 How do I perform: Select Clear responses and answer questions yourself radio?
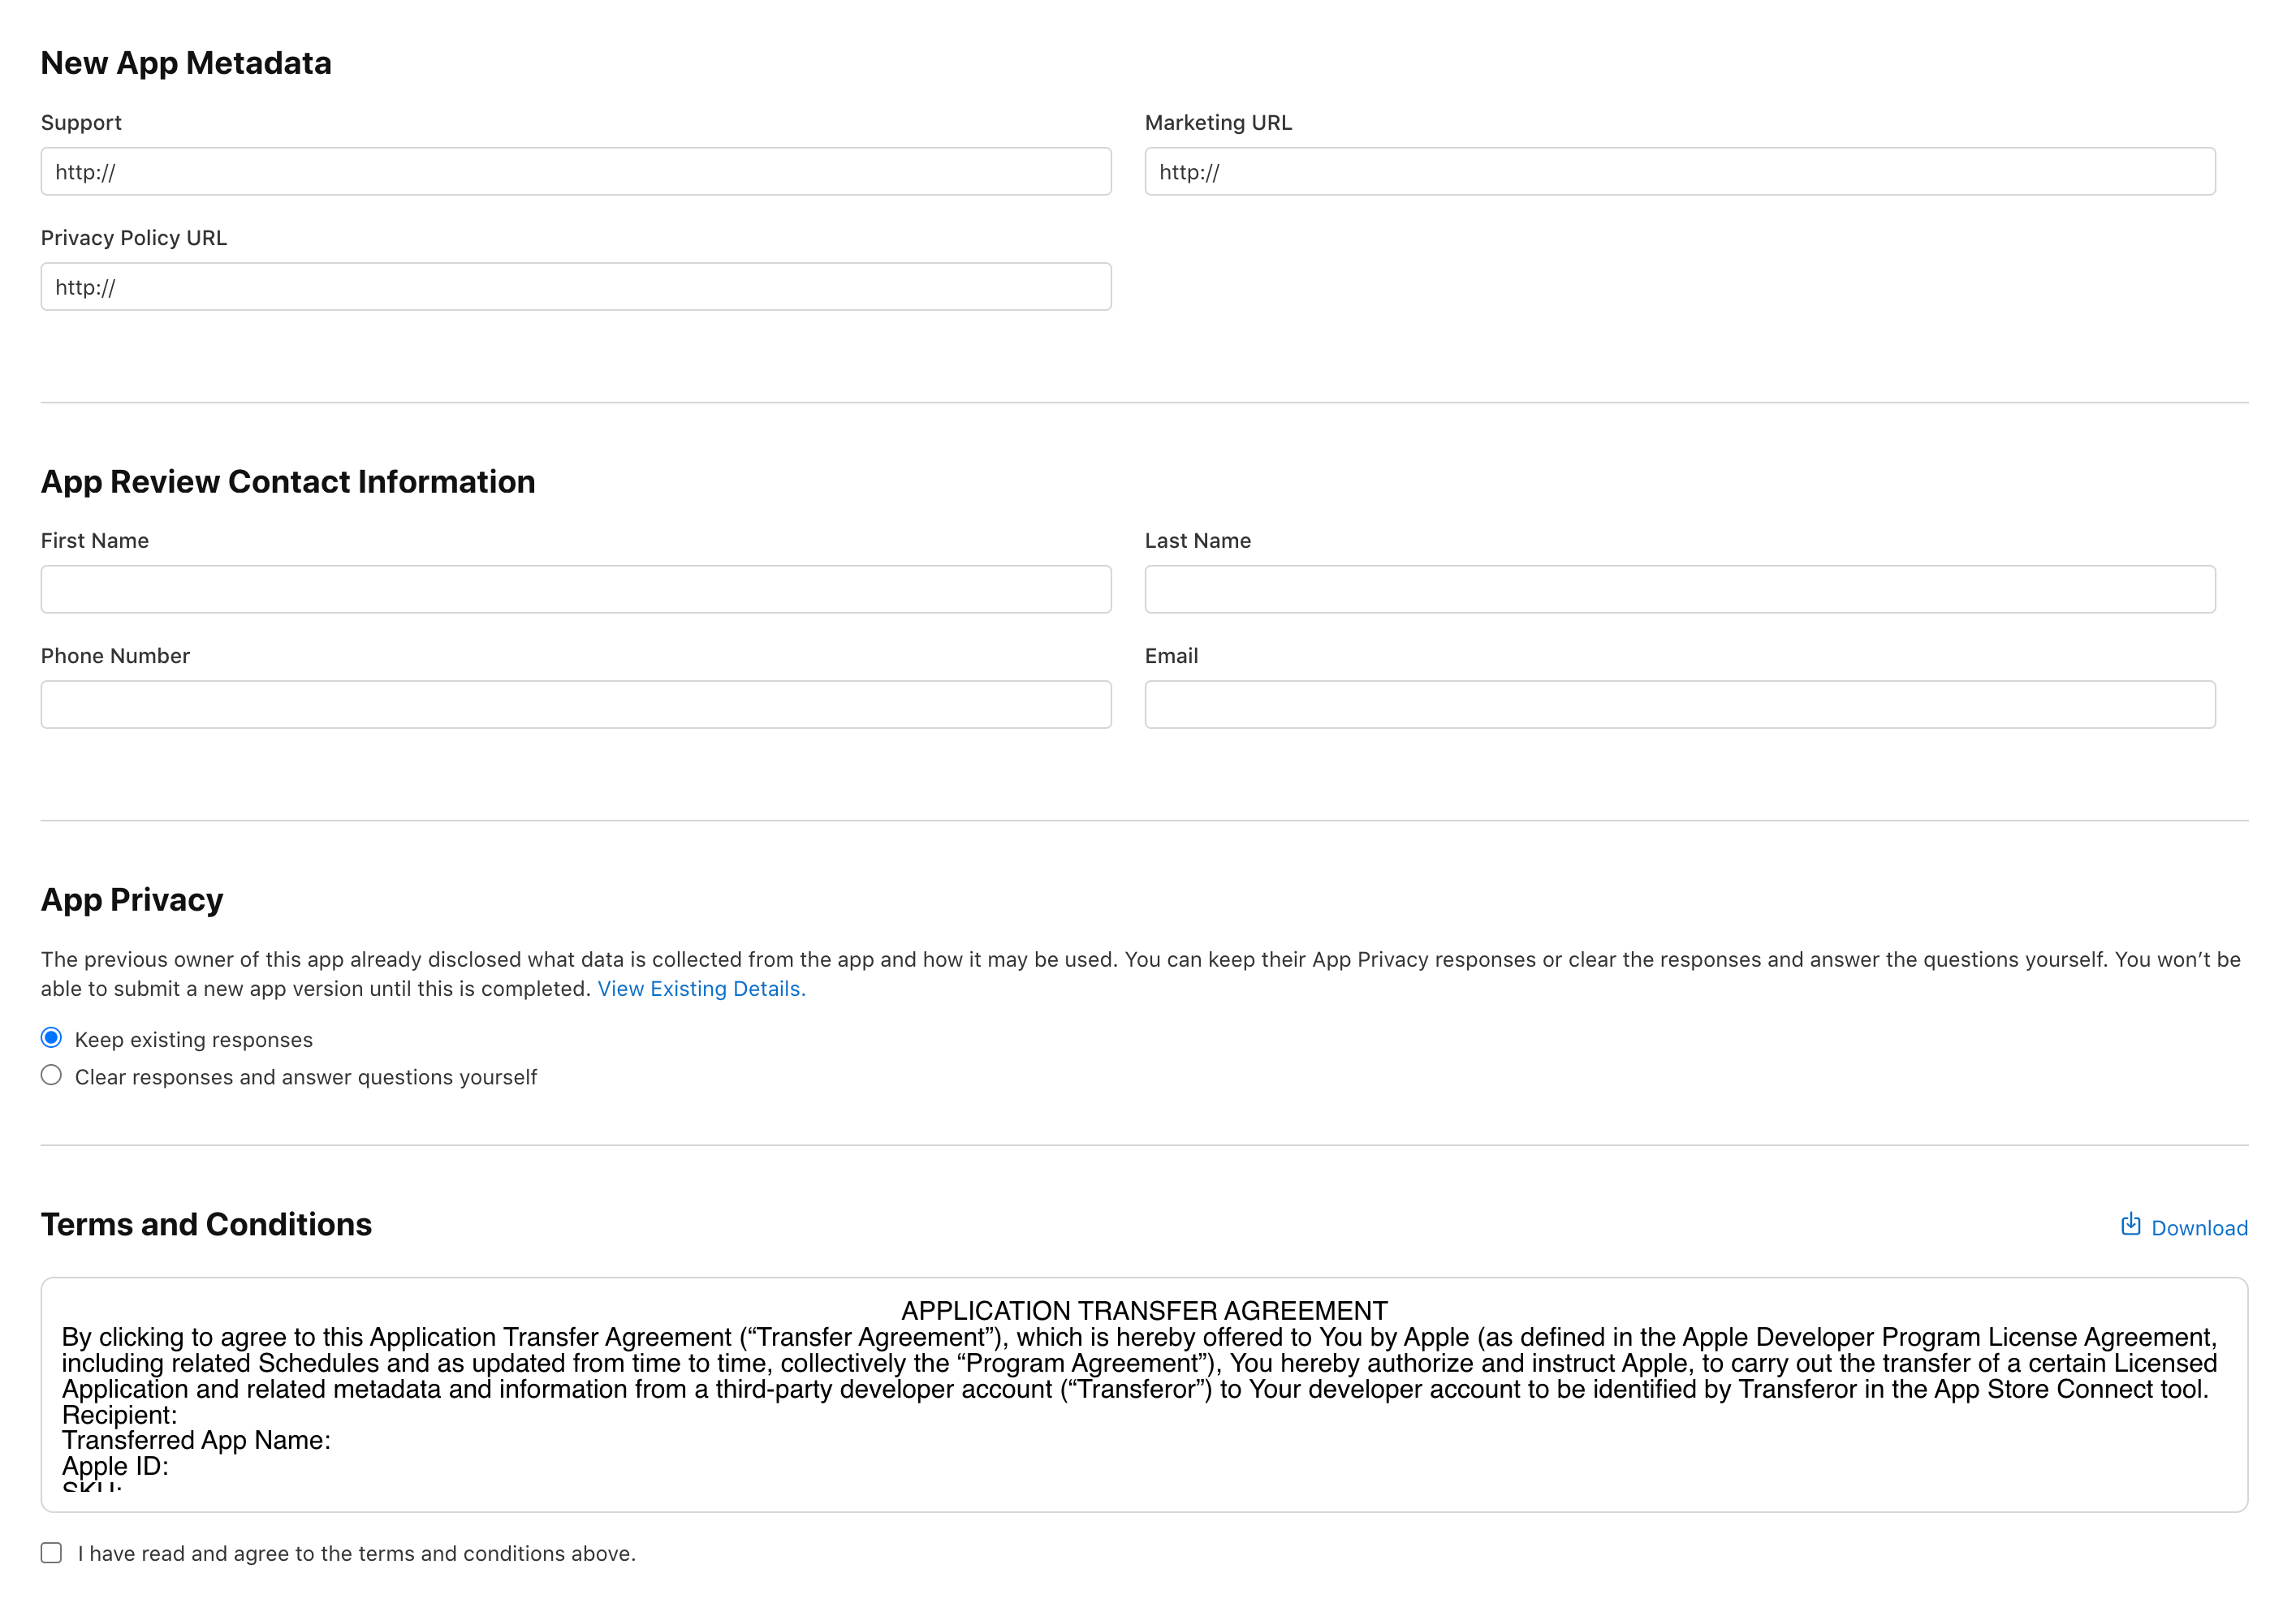click(x=51, y=1075)
